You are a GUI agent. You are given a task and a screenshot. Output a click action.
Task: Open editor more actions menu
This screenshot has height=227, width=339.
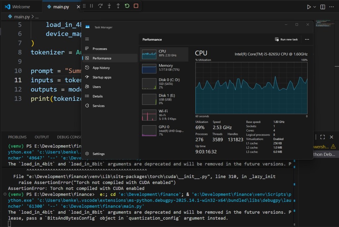[331, 7]
